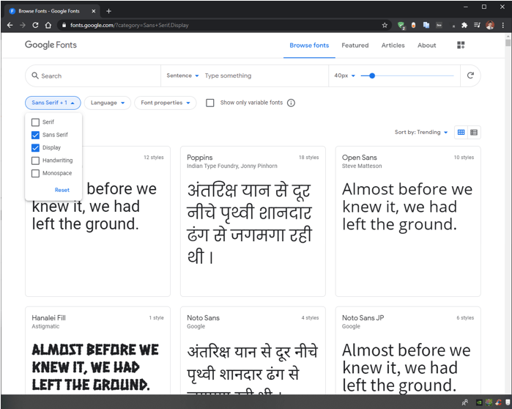512x409 pixels.
Task: Click the Hanalei Fill preview sample text
Action: coord(95,367)
